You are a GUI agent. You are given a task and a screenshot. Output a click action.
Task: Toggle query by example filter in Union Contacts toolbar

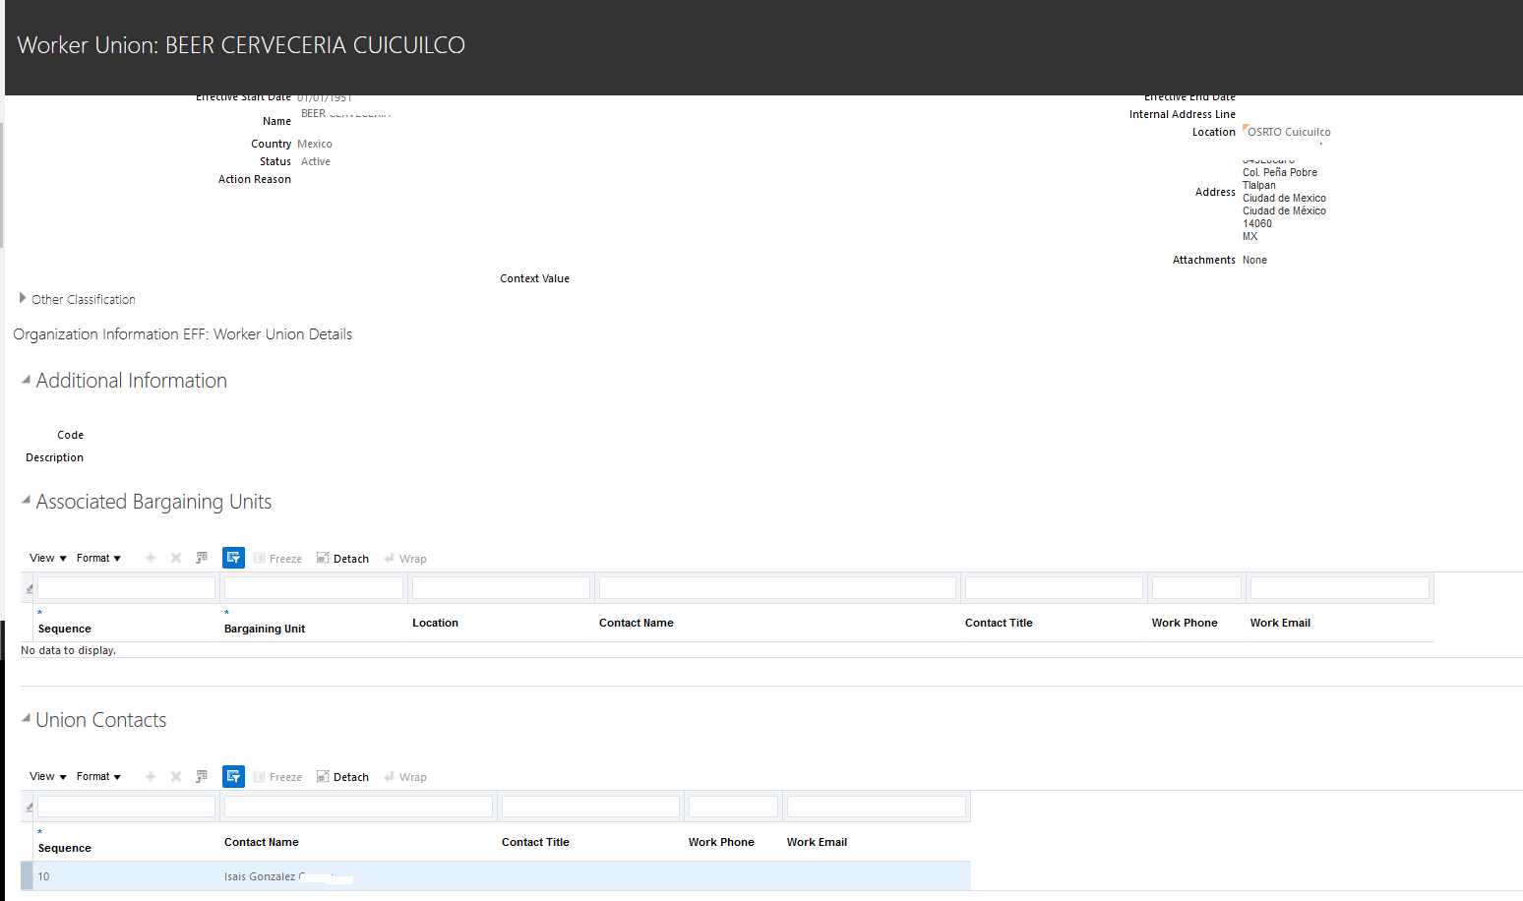pyautogui.click(x=233, y=776)
